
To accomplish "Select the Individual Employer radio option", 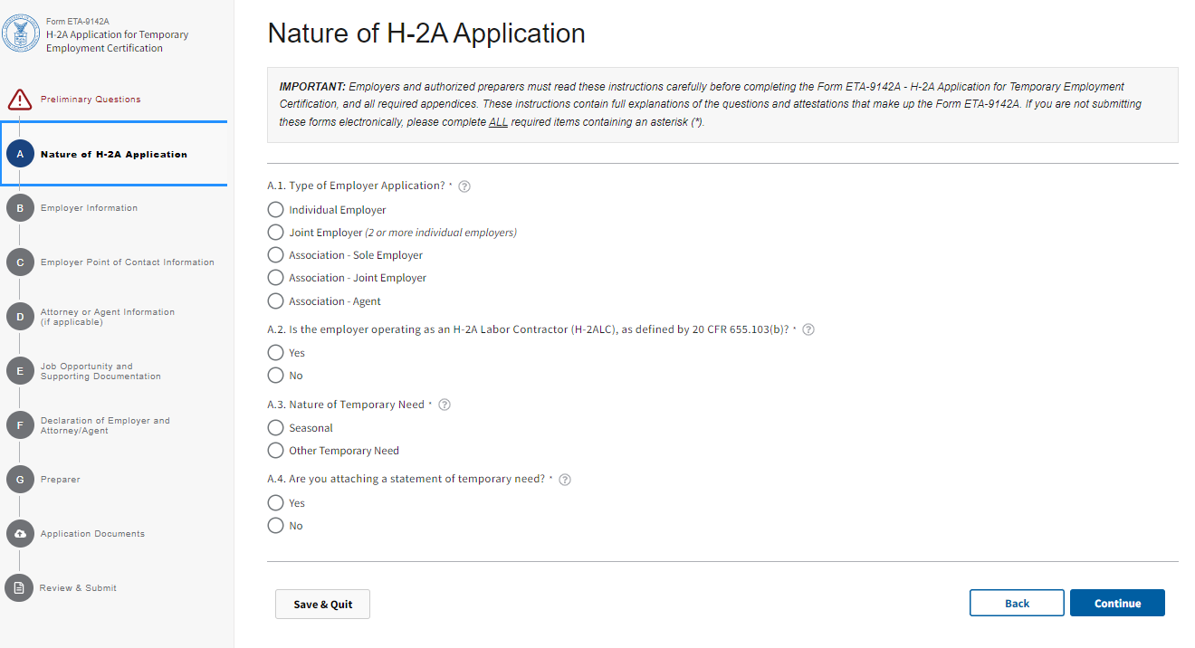I will [x=276, y=210].
